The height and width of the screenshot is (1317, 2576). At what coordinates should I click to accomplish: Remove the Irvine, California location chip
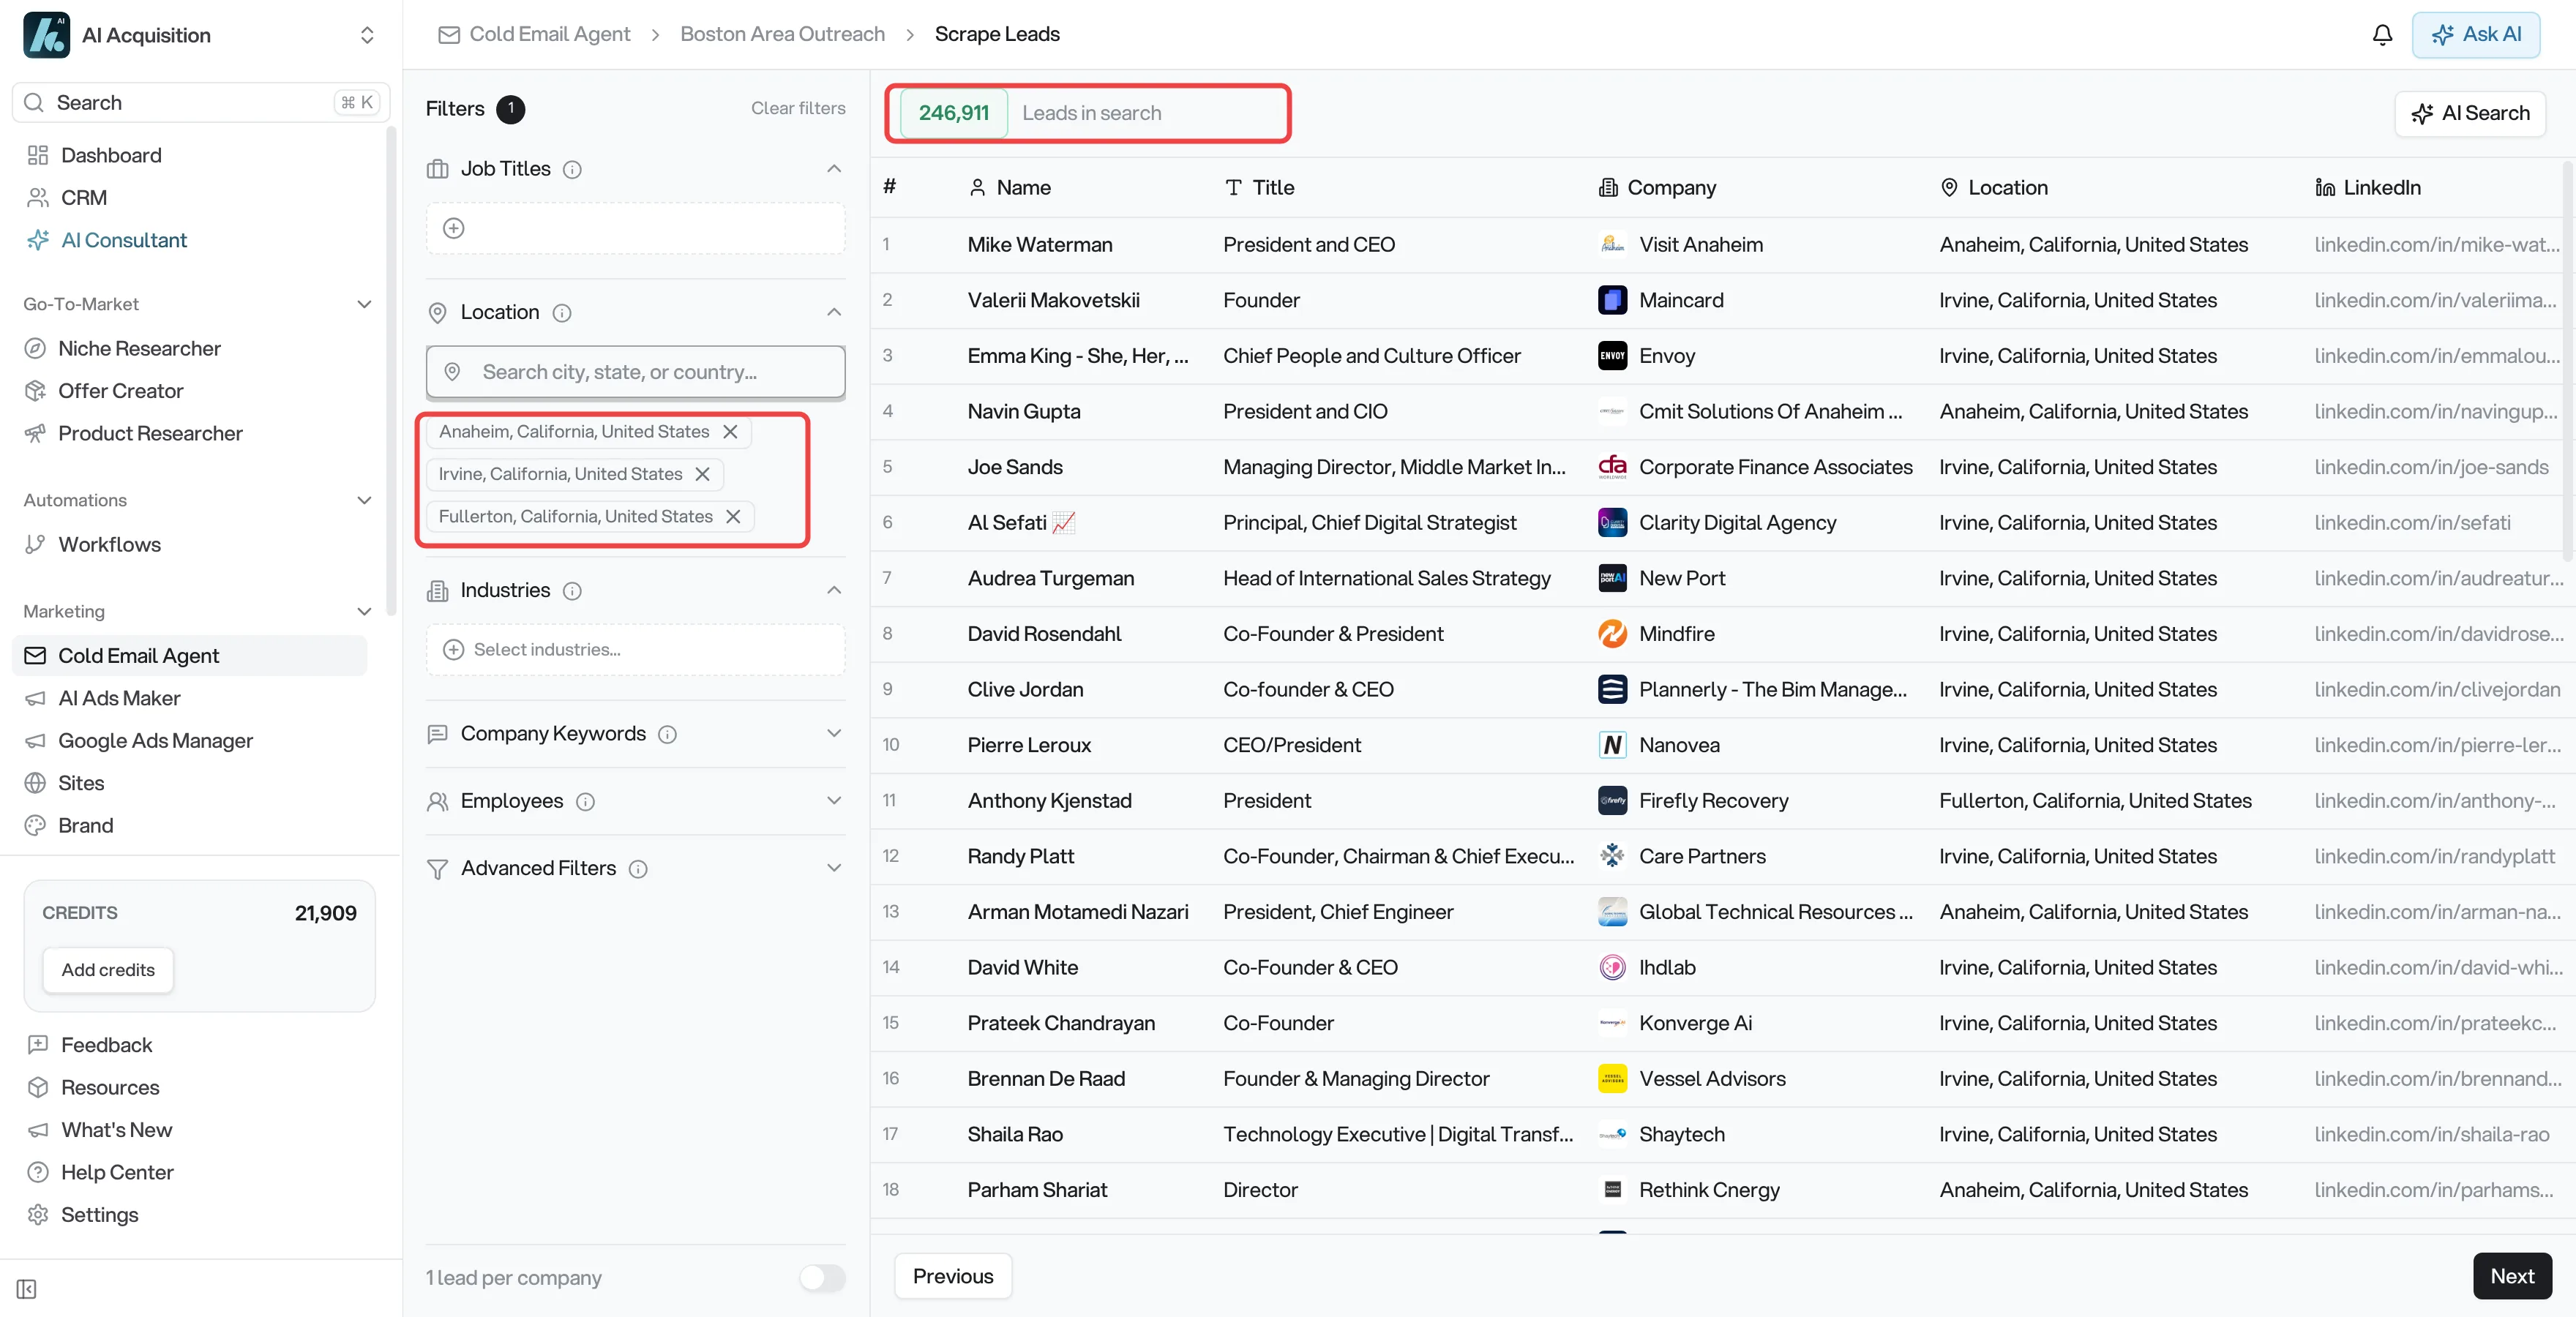click(703, 474)
